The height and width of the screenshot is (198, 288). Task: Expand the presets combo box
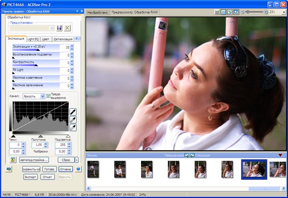(x=52, y=28)
